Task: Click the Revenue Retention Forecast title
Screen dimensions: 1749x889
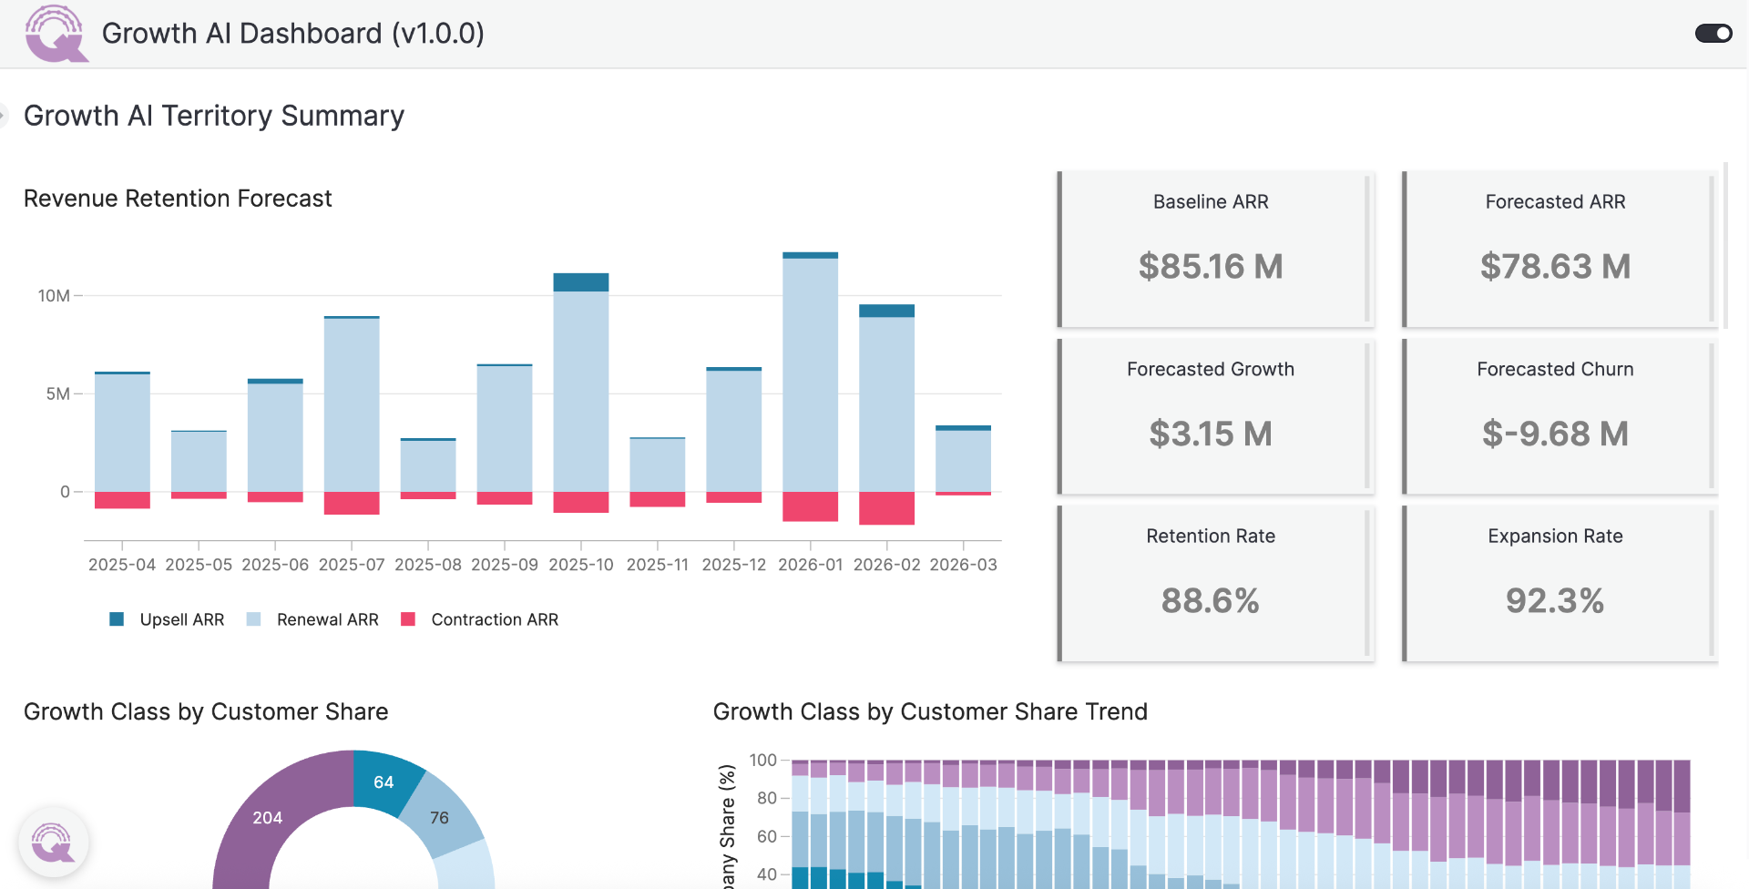Action: pyautogui.click(x=178, y=199)
